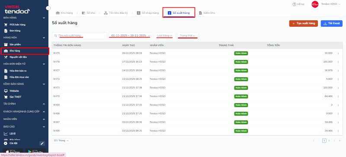Click the Viettel Tendoo logo
This screenshot has height=157, width=346.
(x=17, y=9)
